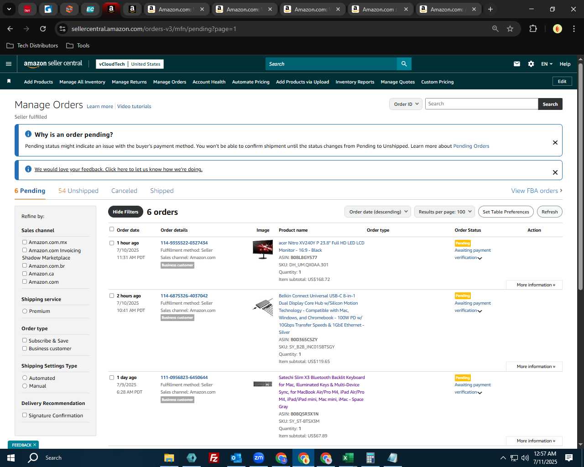
Task: Open the Order date (descending) sort dropdown
Action: pyautogui.click(x=378, y=212)
